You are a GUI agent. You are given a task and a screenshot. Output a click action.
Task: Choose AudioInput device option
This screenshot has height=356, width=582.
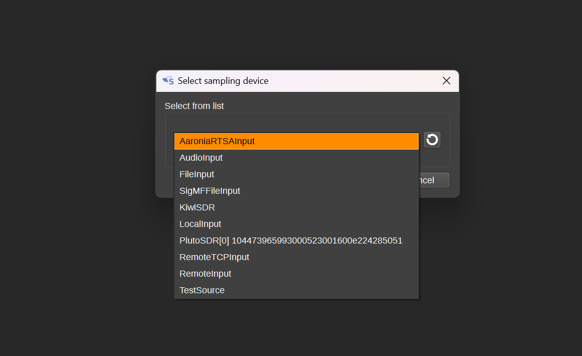296,158
